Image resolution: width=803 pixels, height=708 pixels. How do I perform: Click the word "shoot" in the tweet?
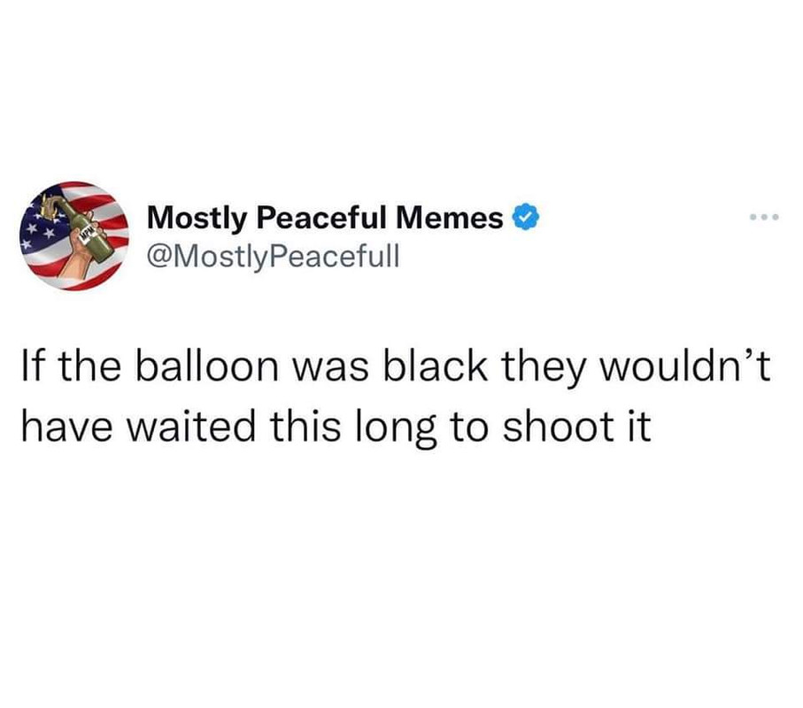point(559,426)
